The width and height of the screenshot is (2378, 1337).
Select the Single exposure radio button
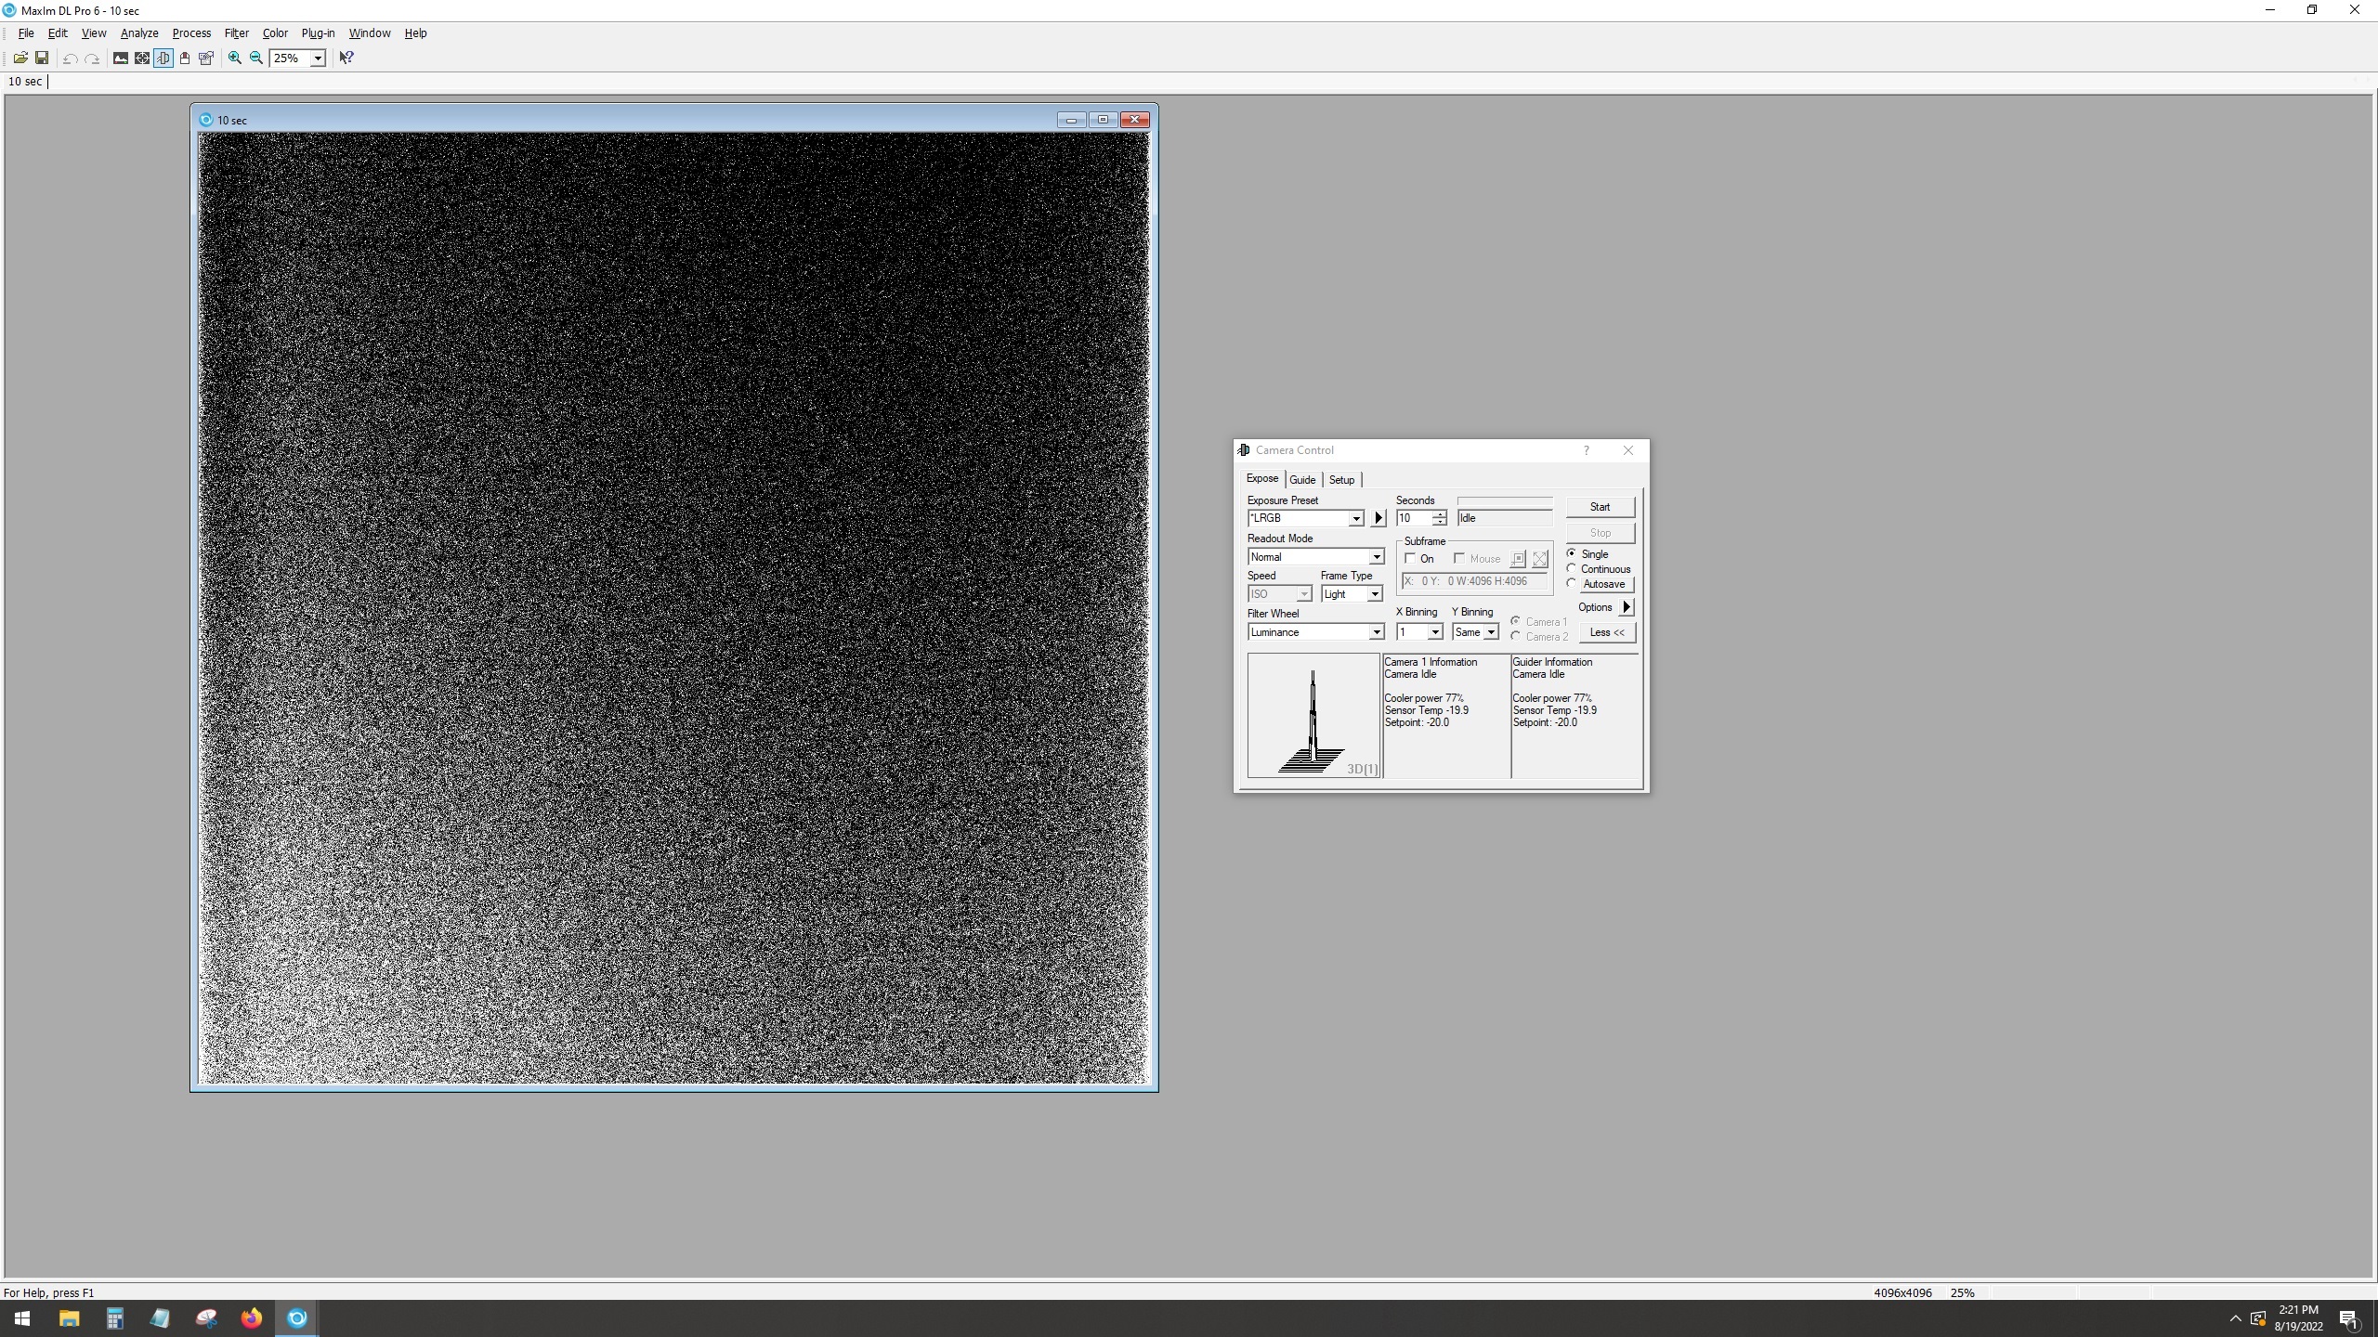(1572, 553)
